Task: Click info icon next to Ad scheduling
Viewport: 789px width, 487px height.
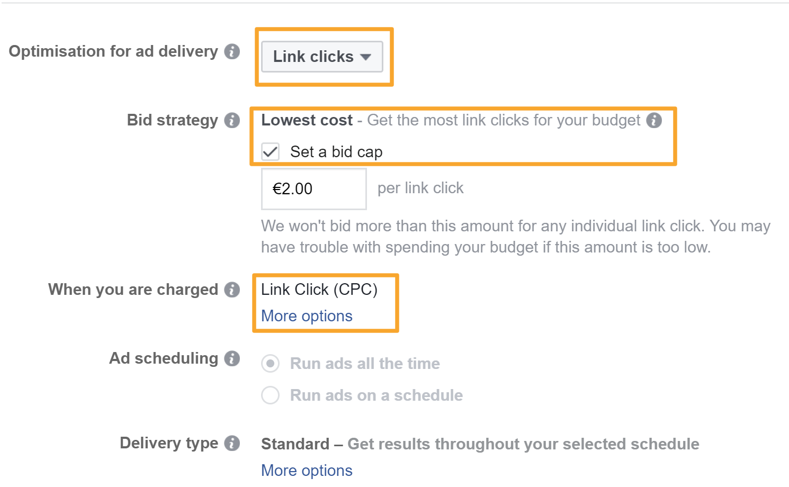Action: pyautogui.click(x=232, y=358)
